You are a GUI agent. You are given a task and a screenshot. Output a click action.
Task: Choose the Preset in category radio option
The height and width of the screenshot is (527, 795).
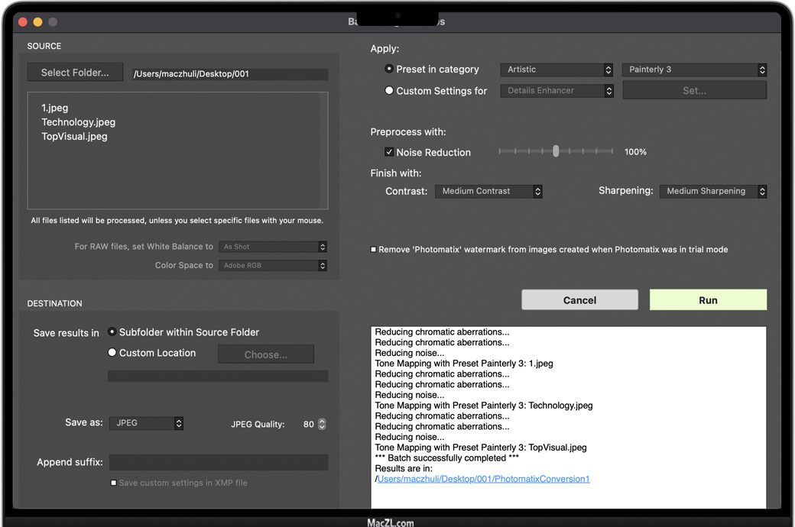389,69
